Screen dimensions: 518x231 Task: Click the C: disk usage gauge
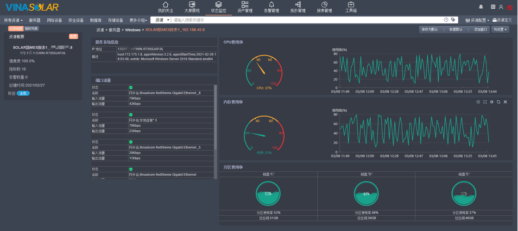(x=268, y=194)
